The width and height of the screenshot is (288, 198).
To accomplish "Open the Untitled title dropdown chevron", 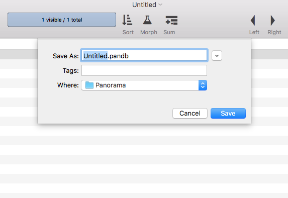I will coord(160,5).
